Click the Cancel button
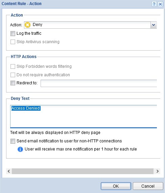The height and width of the screenshot is (193, 165). coord(148,186)
